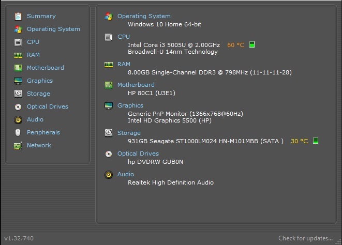This screenshot has height=245, width=342.
Task: Click the 60 °C CPU temperature value
Action: [x=235, y=45]
